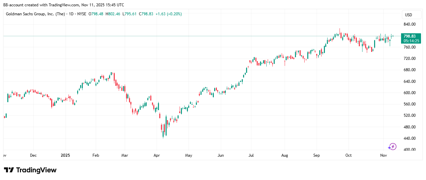Click the TradingView logo at bottom left

pos(30,170)
